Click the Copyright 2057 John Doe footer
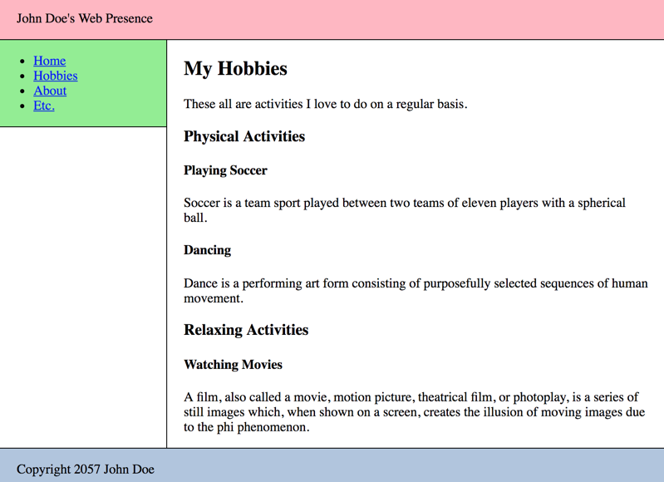664x482 pixels. 86,470
